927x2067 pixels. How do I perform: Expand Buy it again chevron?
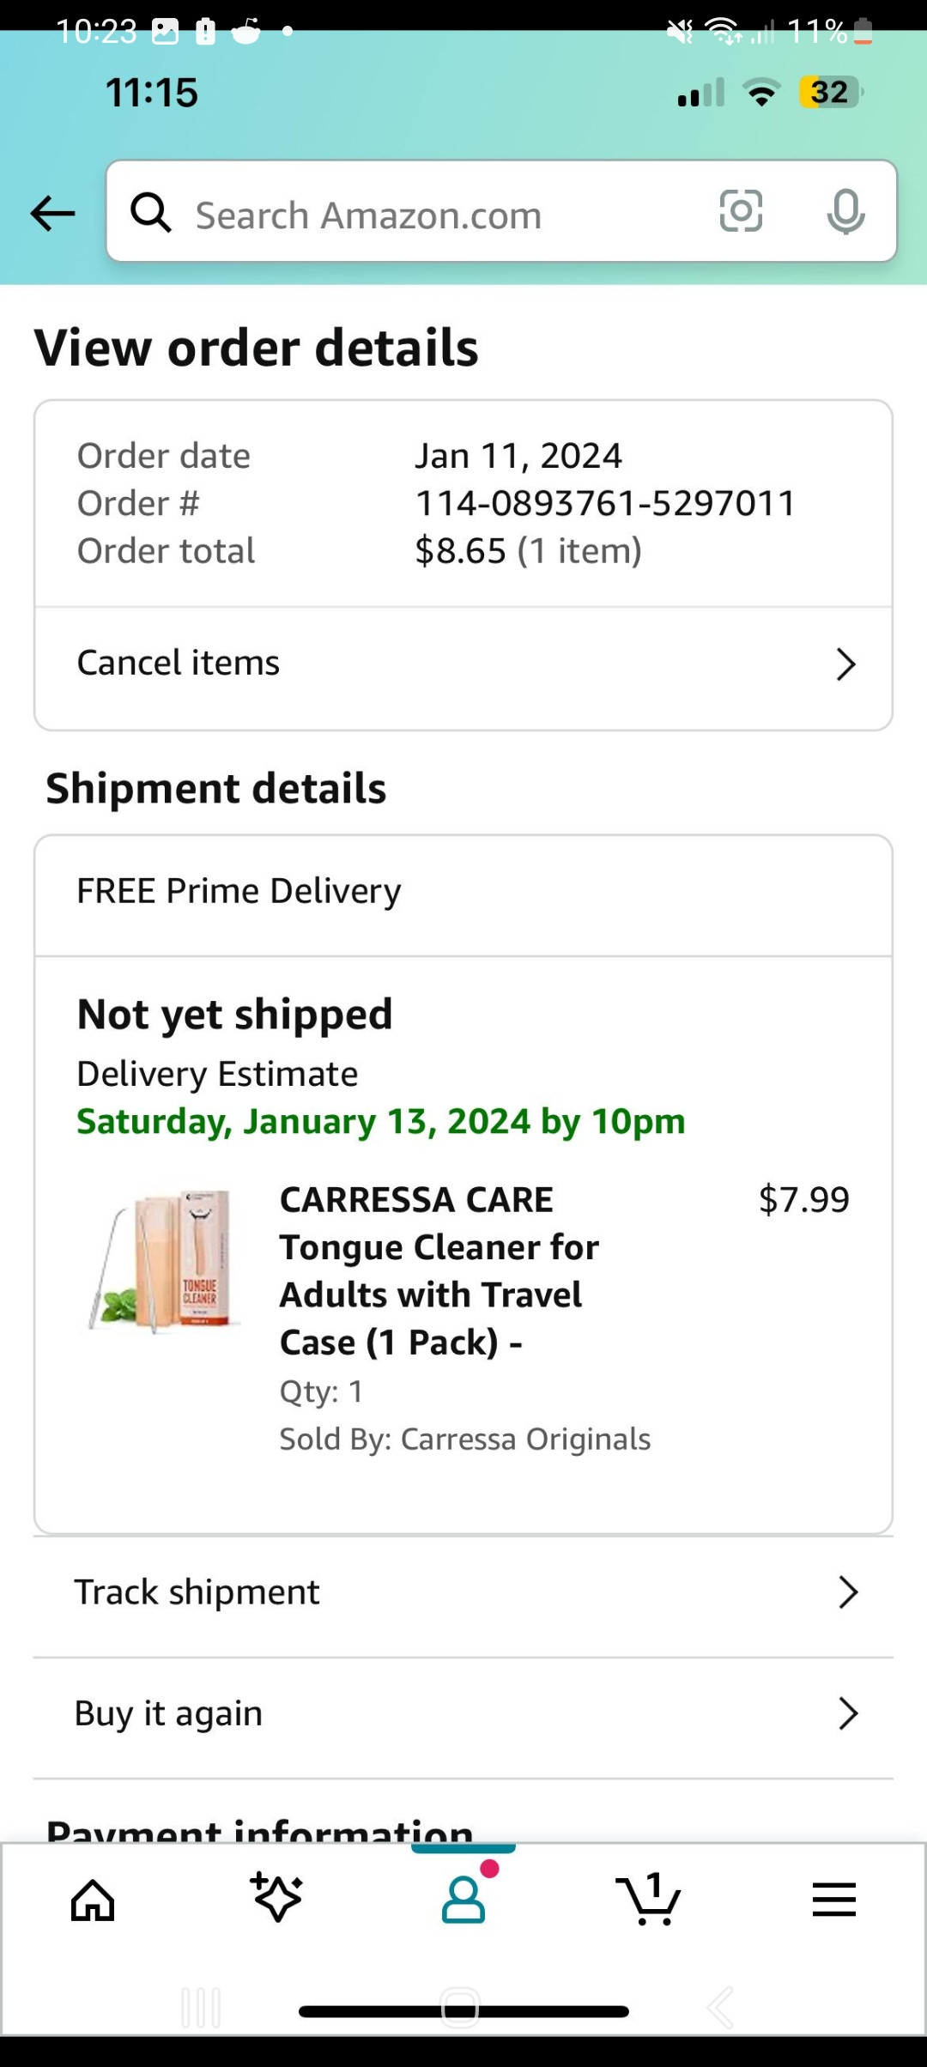pyautogui.click(x=847, y=1713)
